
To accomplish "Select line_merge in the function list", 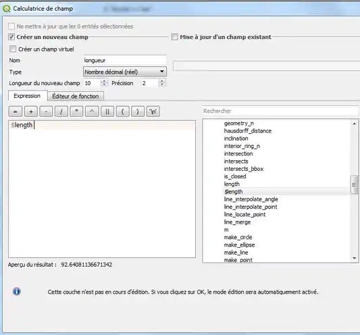I will [237, 222].
